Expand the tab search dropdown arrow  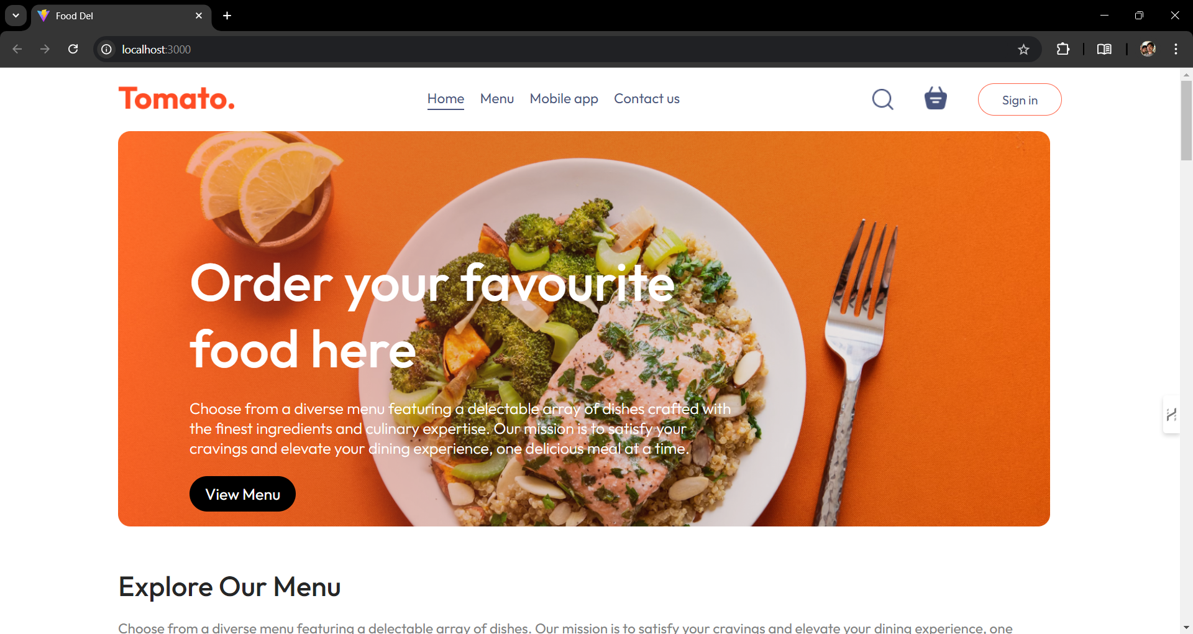tap(16, 16)
